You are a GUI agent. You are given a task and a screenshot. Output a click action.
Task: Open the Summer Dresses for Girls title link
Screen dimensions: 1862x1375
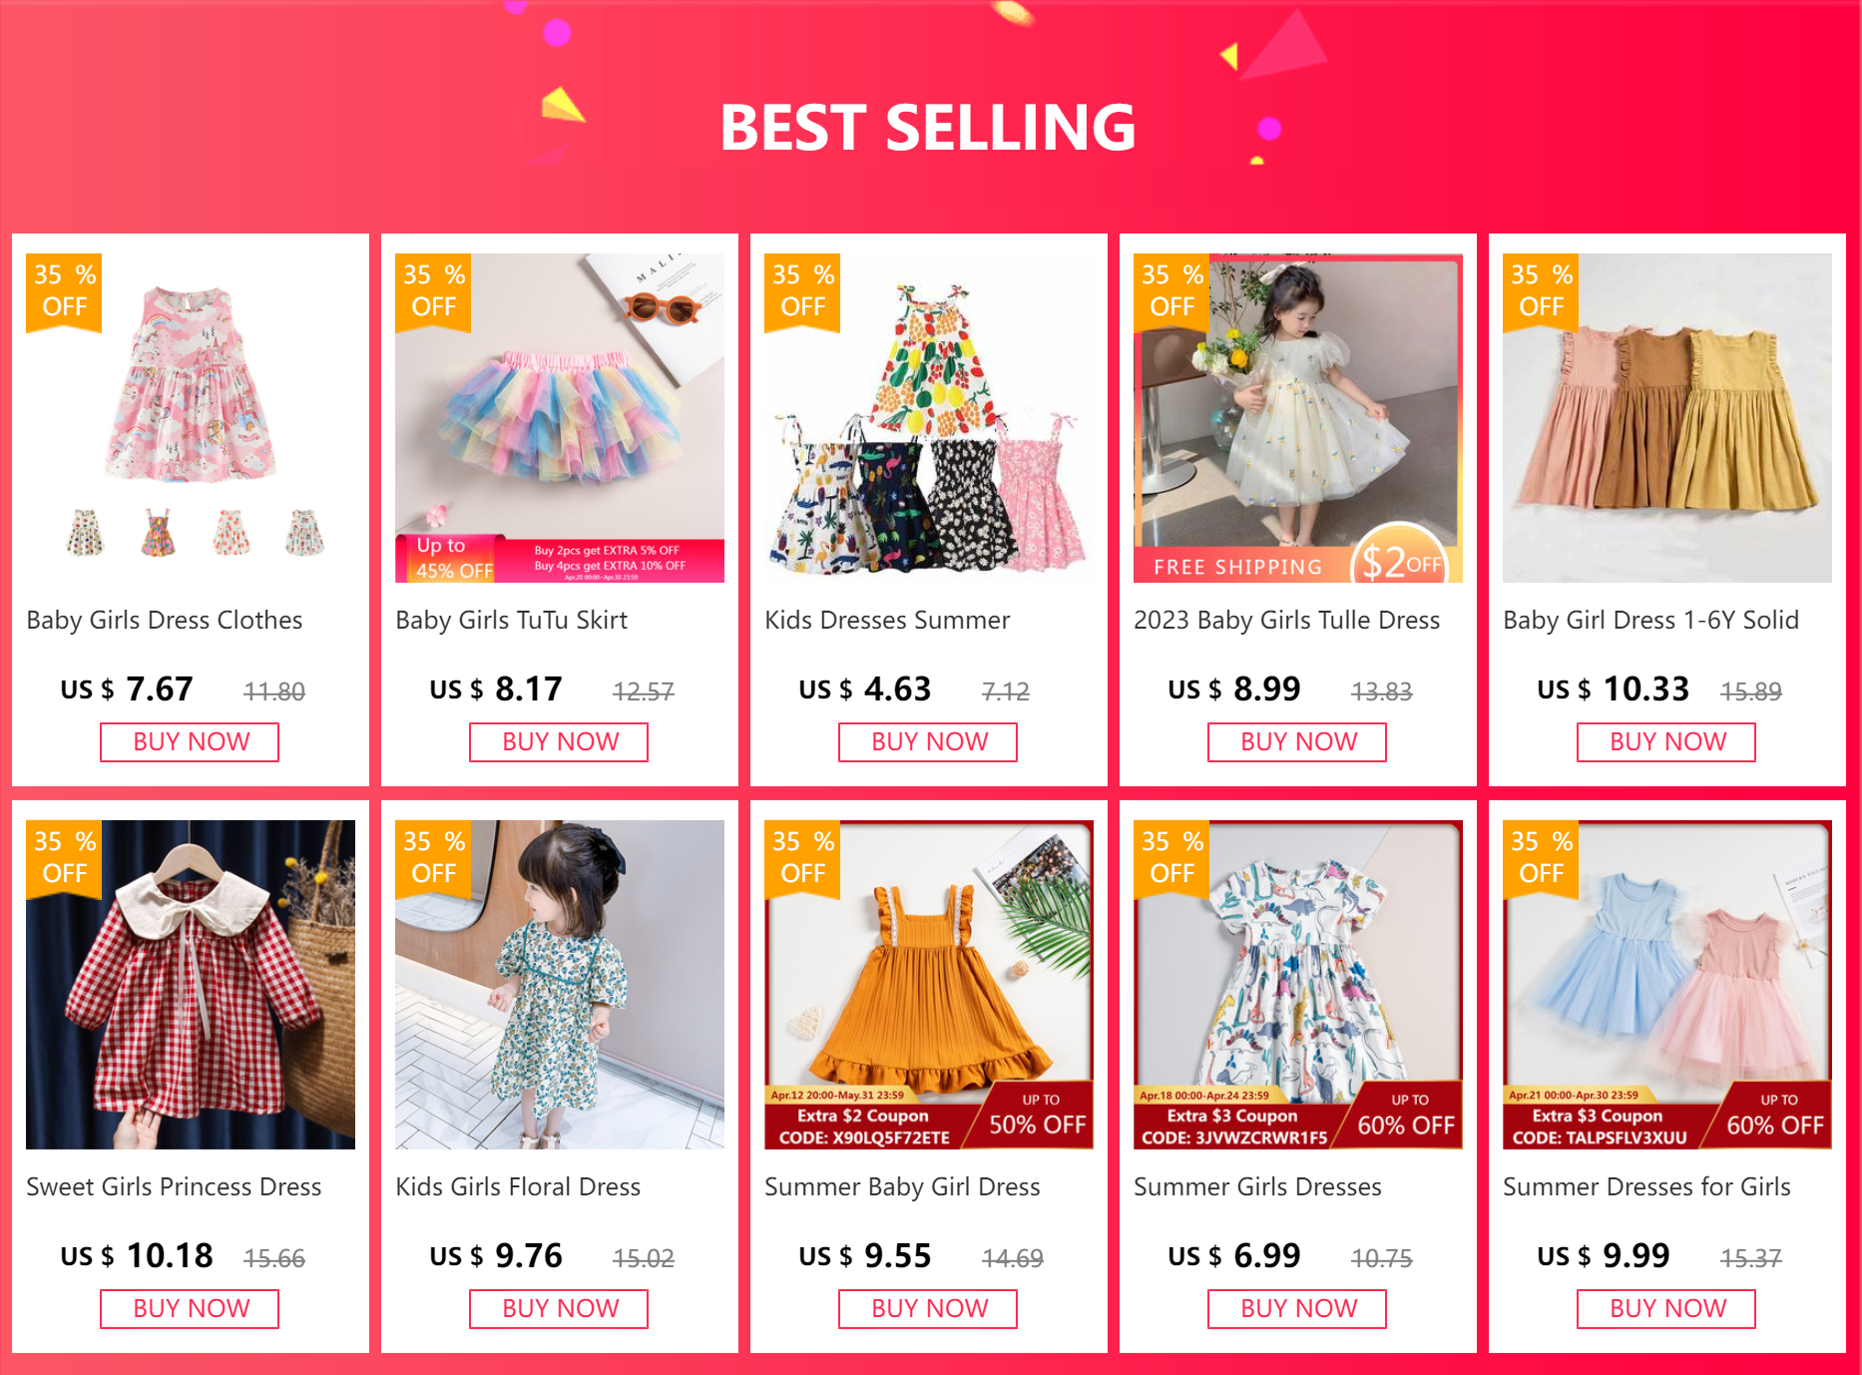[1646, 1186]
